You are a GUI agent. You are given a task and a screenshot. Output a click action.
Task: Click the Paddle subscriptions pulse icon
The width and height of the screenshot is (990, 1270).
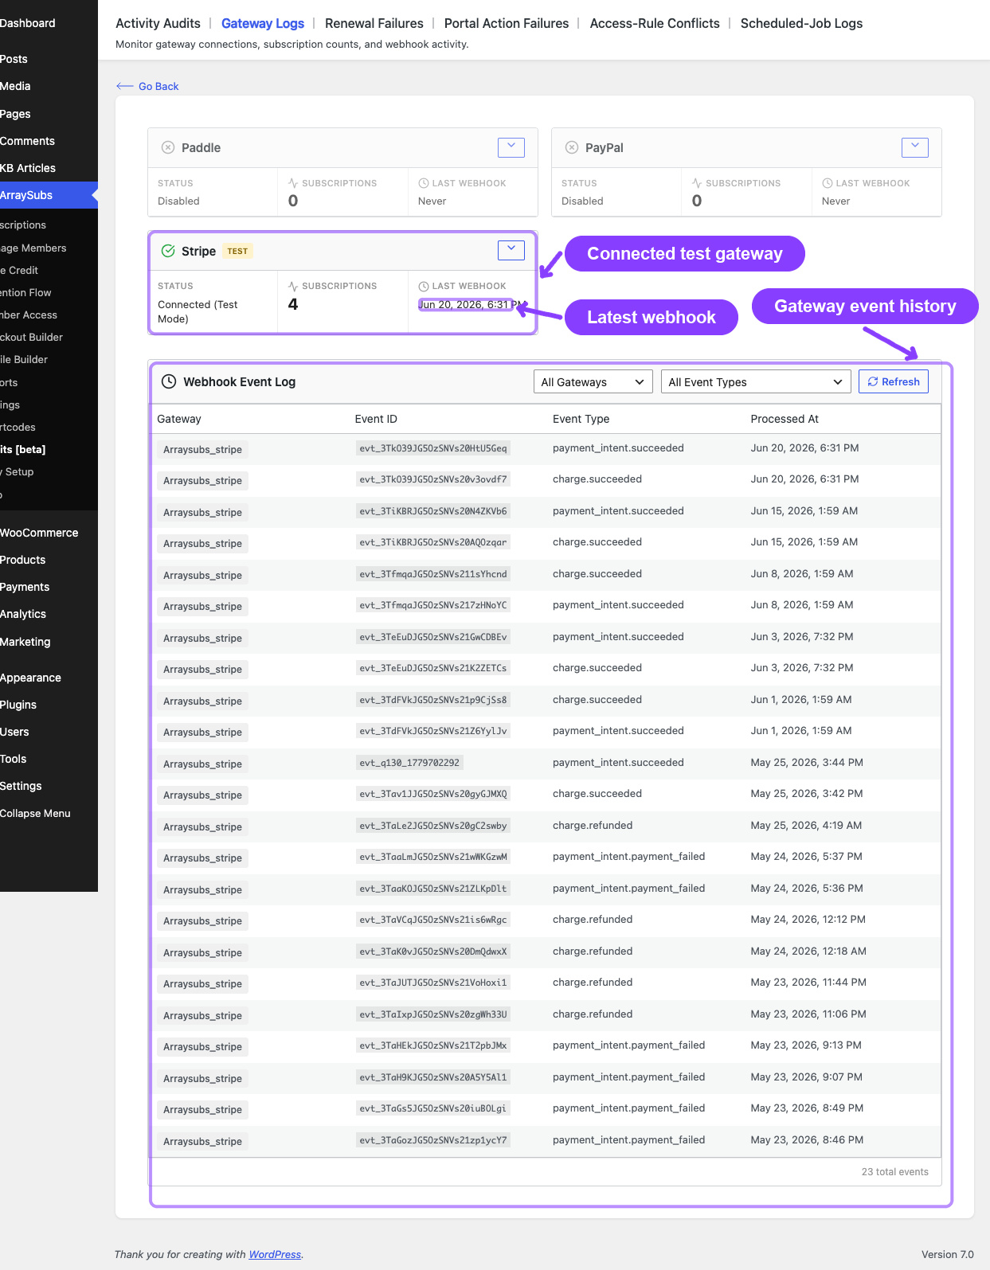pyautogui.click(x=293, y=183)
